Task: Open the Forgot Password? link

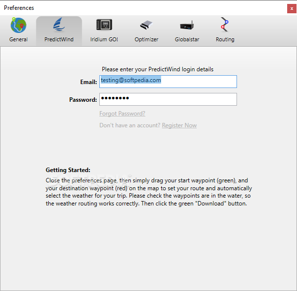Action: point(122,114)
